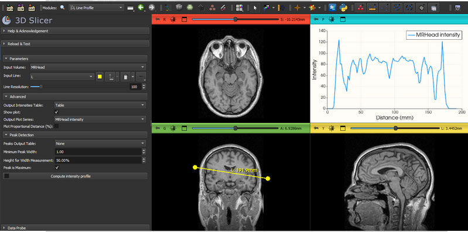The image size is (468, 232).
Task: Open the Peaks Output Table dropdown
Action: (100, 144)
